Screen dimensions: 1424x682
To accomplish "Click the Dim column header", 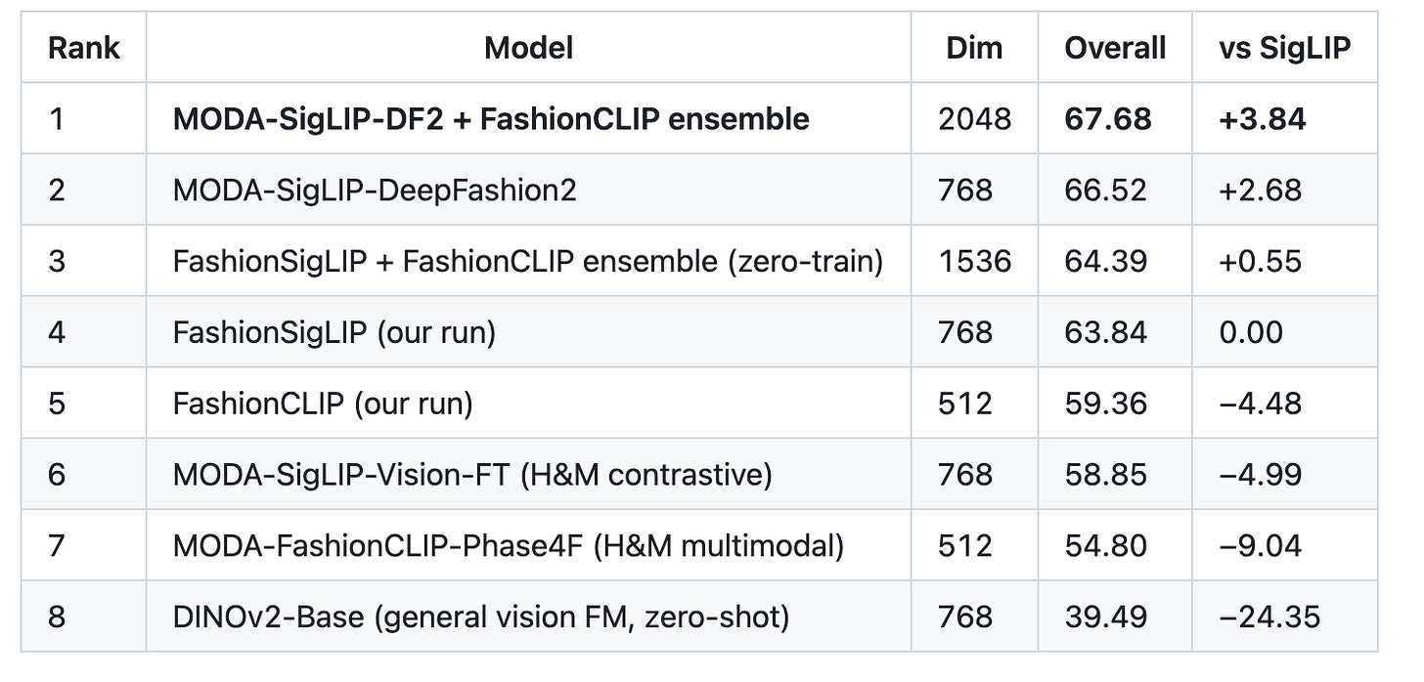I will [974, 48].
